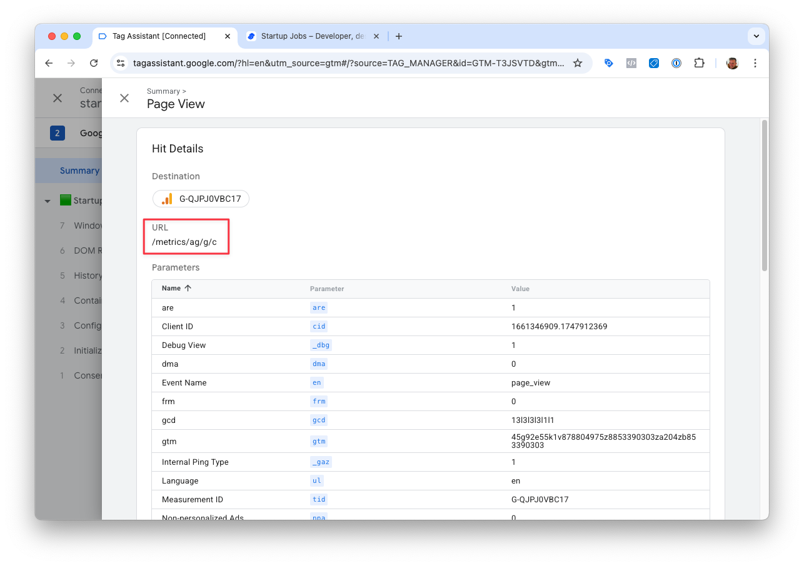
Task: Open the Extensions puzzle piece menu
Action: coord(699,63)
